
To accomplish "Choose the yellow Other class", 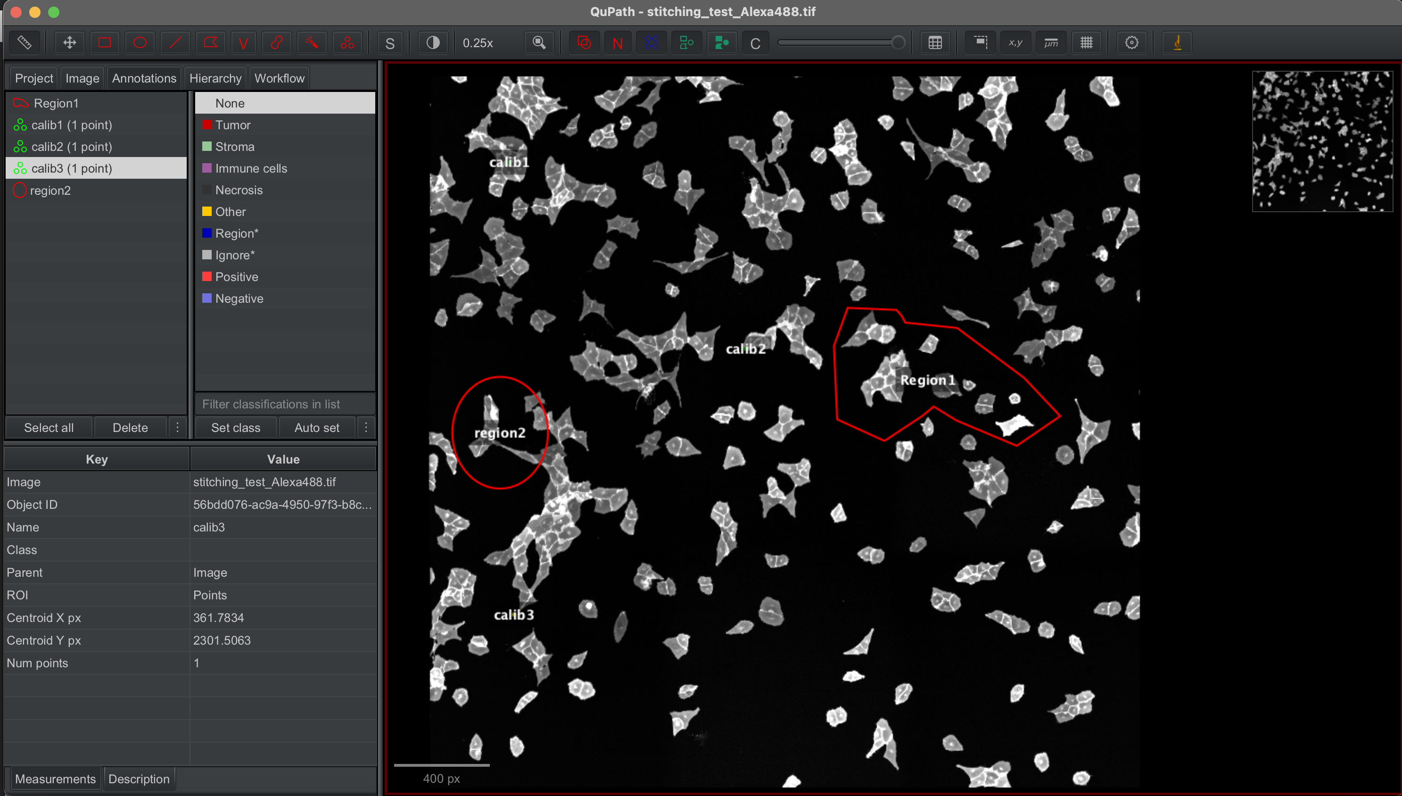I will click(x=285, y=212).
